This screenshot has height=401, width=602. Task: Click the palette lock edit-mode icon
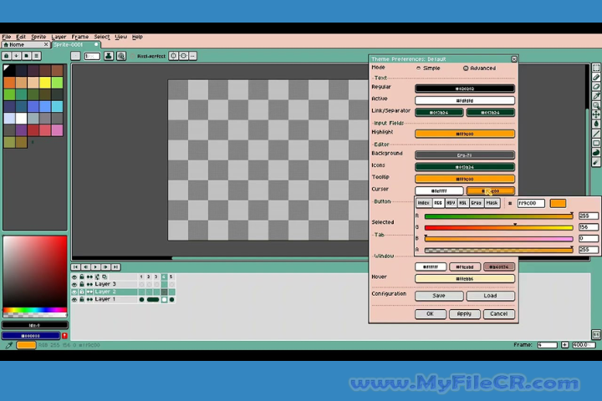pos(7,56)
